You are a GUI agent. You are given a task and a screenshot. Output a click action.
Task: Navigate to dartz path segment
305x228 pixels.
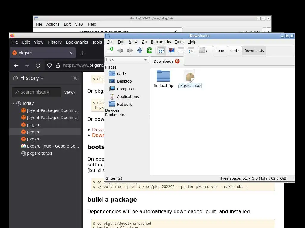tap(235, 50)
